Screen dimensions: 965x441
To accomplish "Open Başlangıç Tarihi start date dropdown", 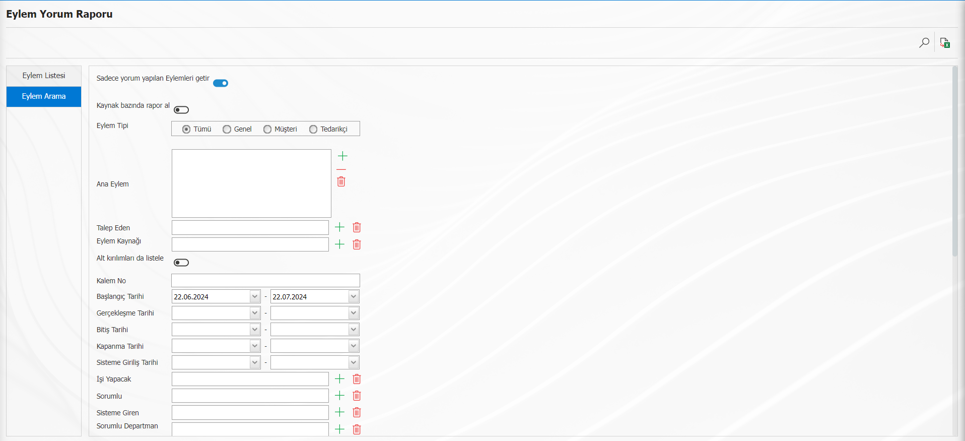I will (x=255, y=297).
